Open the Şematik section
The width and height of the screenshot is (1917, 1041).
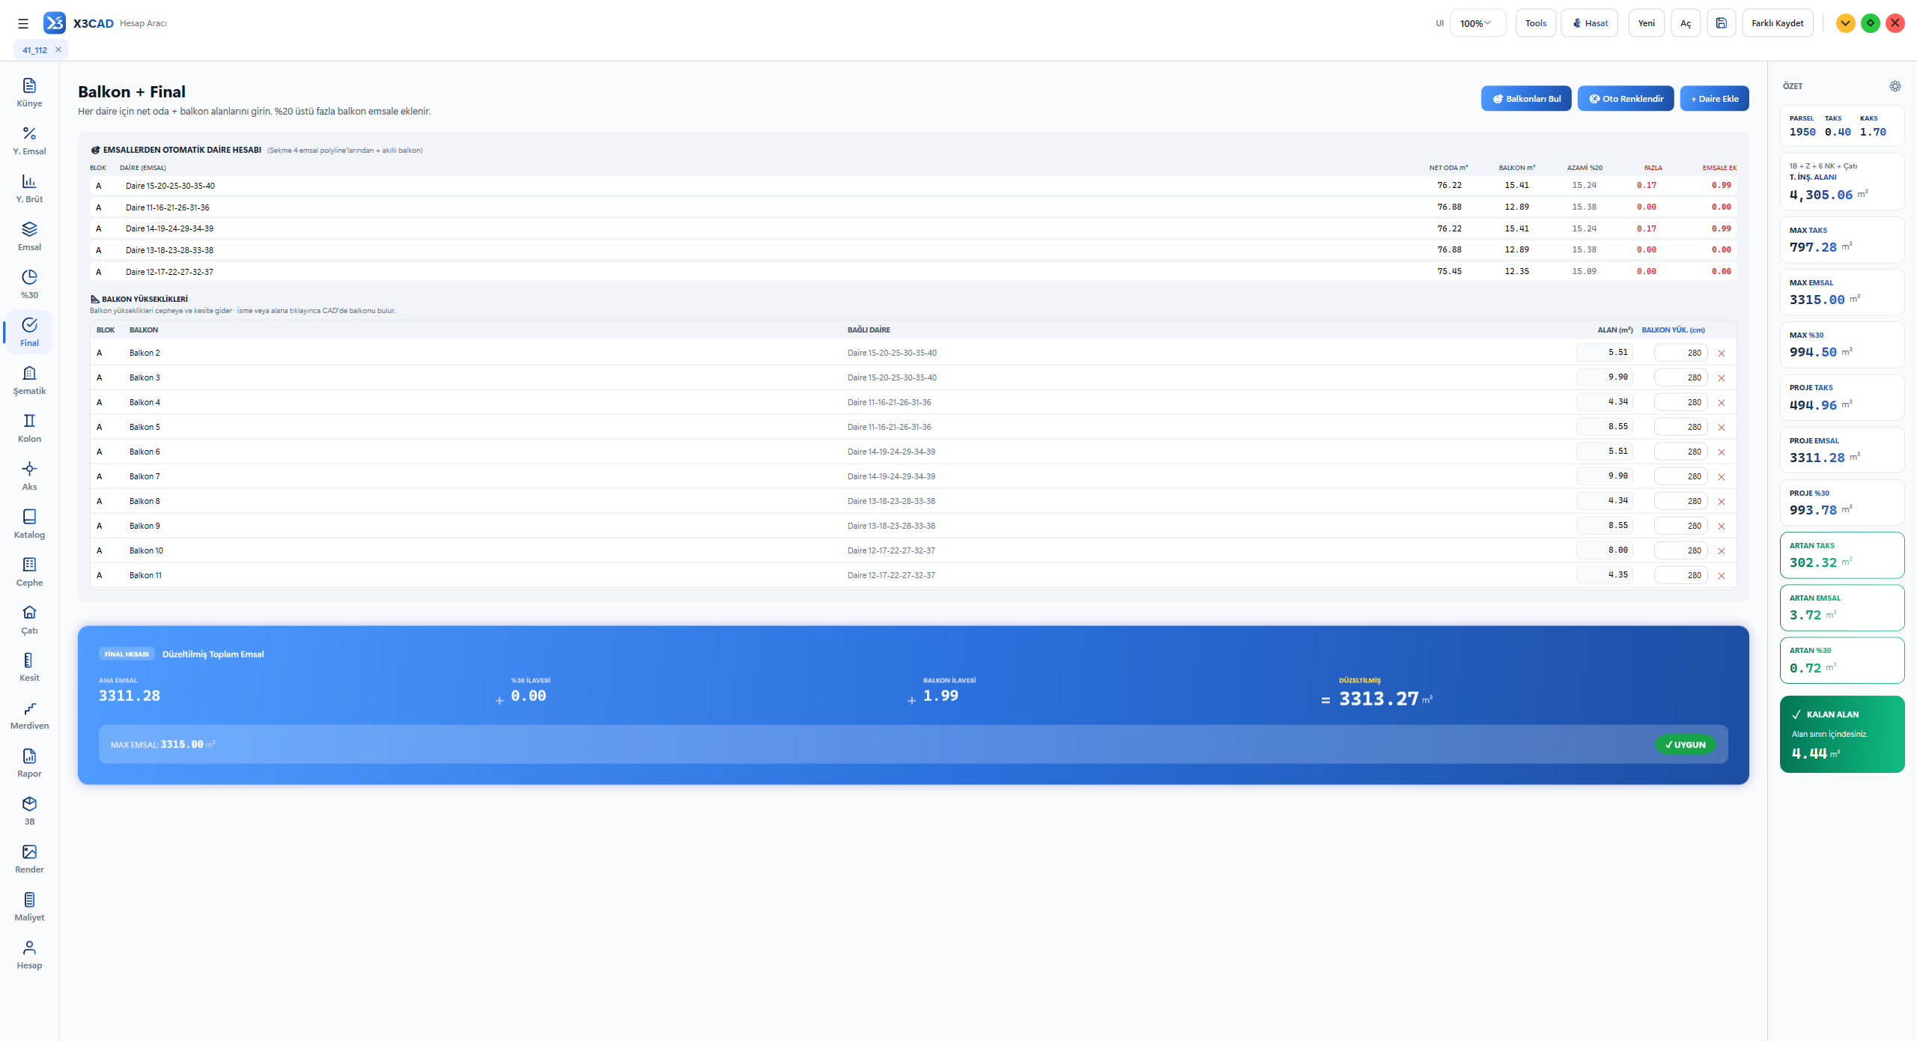(x=29, y=380)
